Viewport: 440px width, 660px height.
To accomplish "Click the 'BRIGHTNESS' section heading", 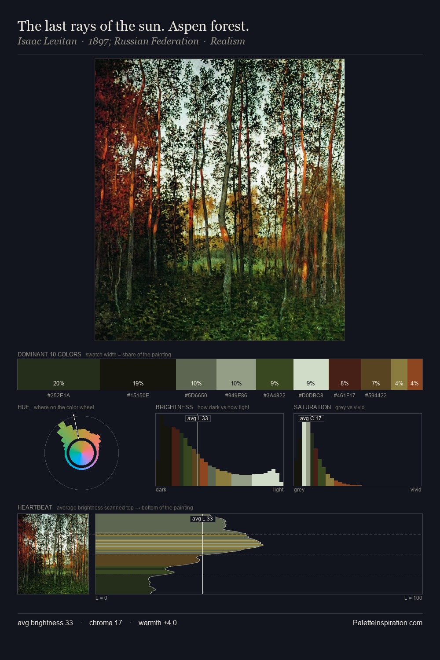I will (174, 407).
